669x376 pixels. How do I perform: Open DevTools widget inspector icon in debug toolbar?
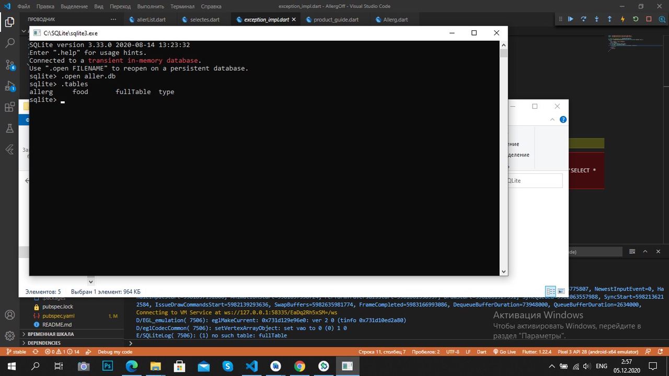pyautogui.click(x=661, y=19)
